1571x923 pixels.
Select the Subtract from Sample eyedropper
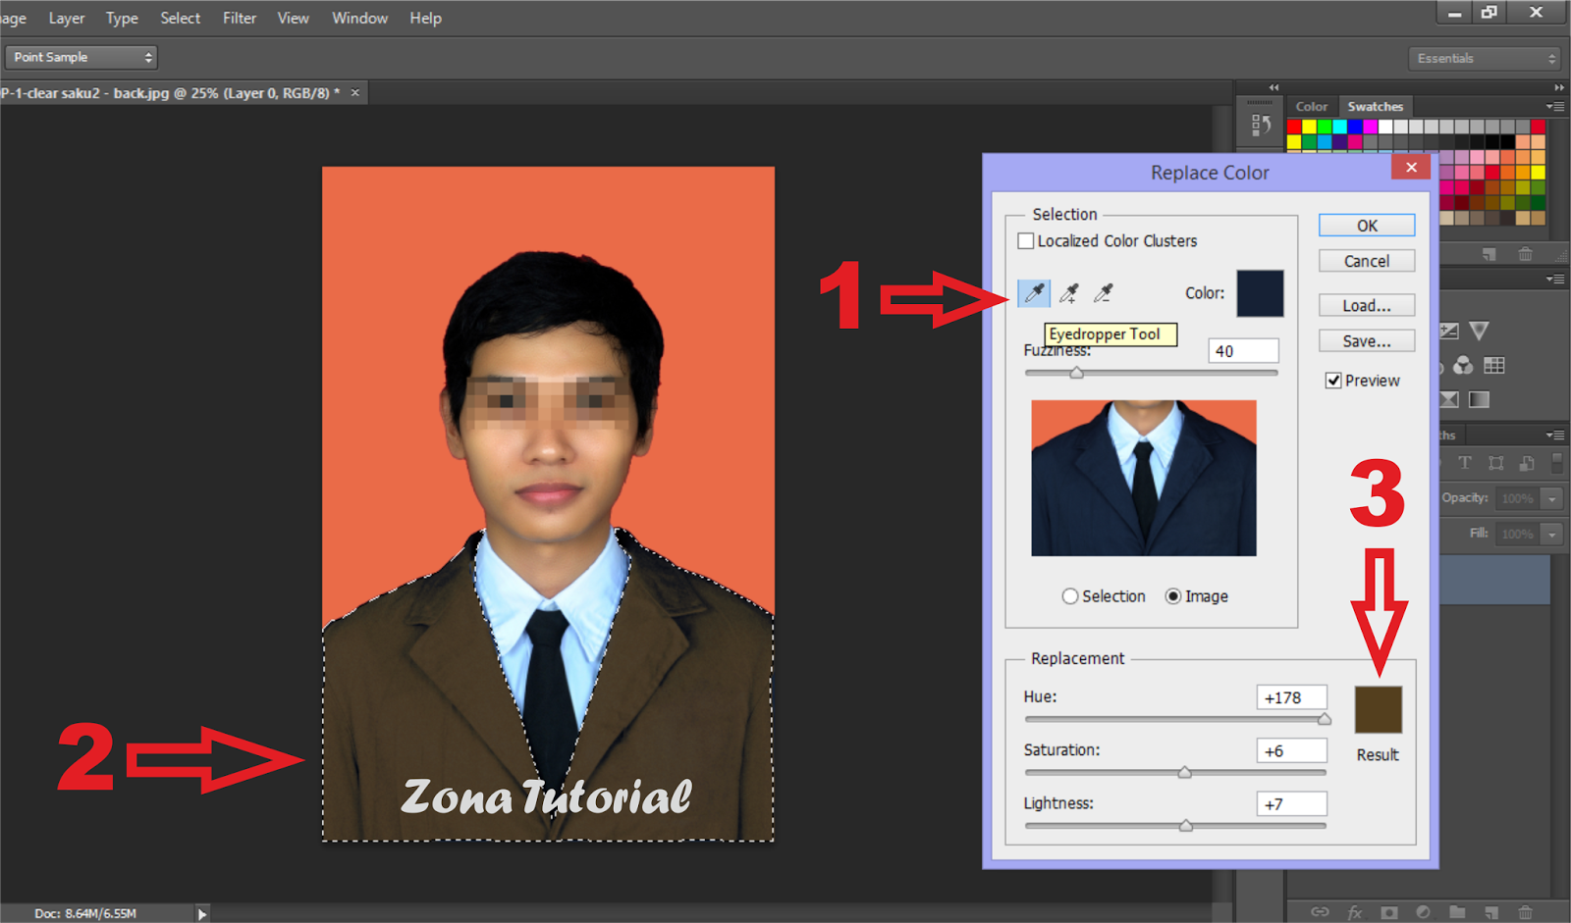pyautogui.click(x=1104, y=292)
